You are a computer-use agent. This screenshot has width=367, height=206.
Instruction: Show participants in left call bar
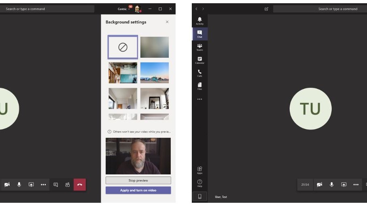(68, 185)
